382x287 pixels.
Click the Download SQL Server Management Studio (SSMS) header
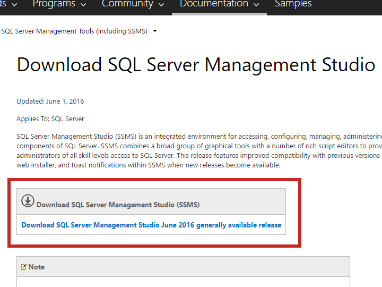(118, 205)
